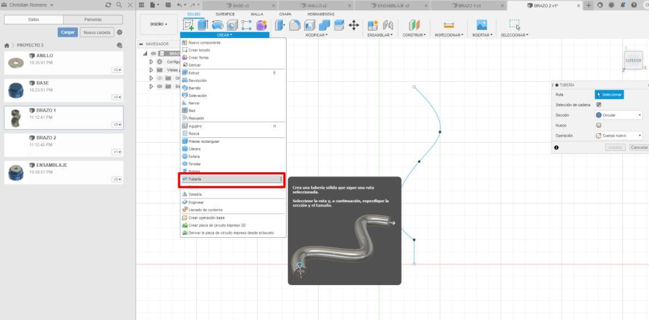Activate the Move/Copy arrows icon

click(x=354, y=25)
